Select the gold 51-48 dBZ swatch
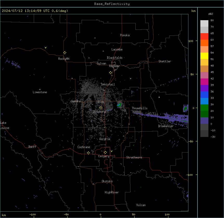This screenshot has height=218, width=224. (x=204, y=62)
